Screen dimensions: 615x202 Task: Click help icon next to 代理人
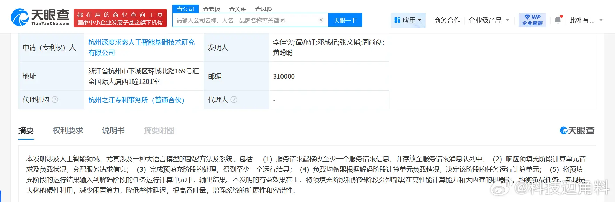pyautogui.click(x=234, y=100)
